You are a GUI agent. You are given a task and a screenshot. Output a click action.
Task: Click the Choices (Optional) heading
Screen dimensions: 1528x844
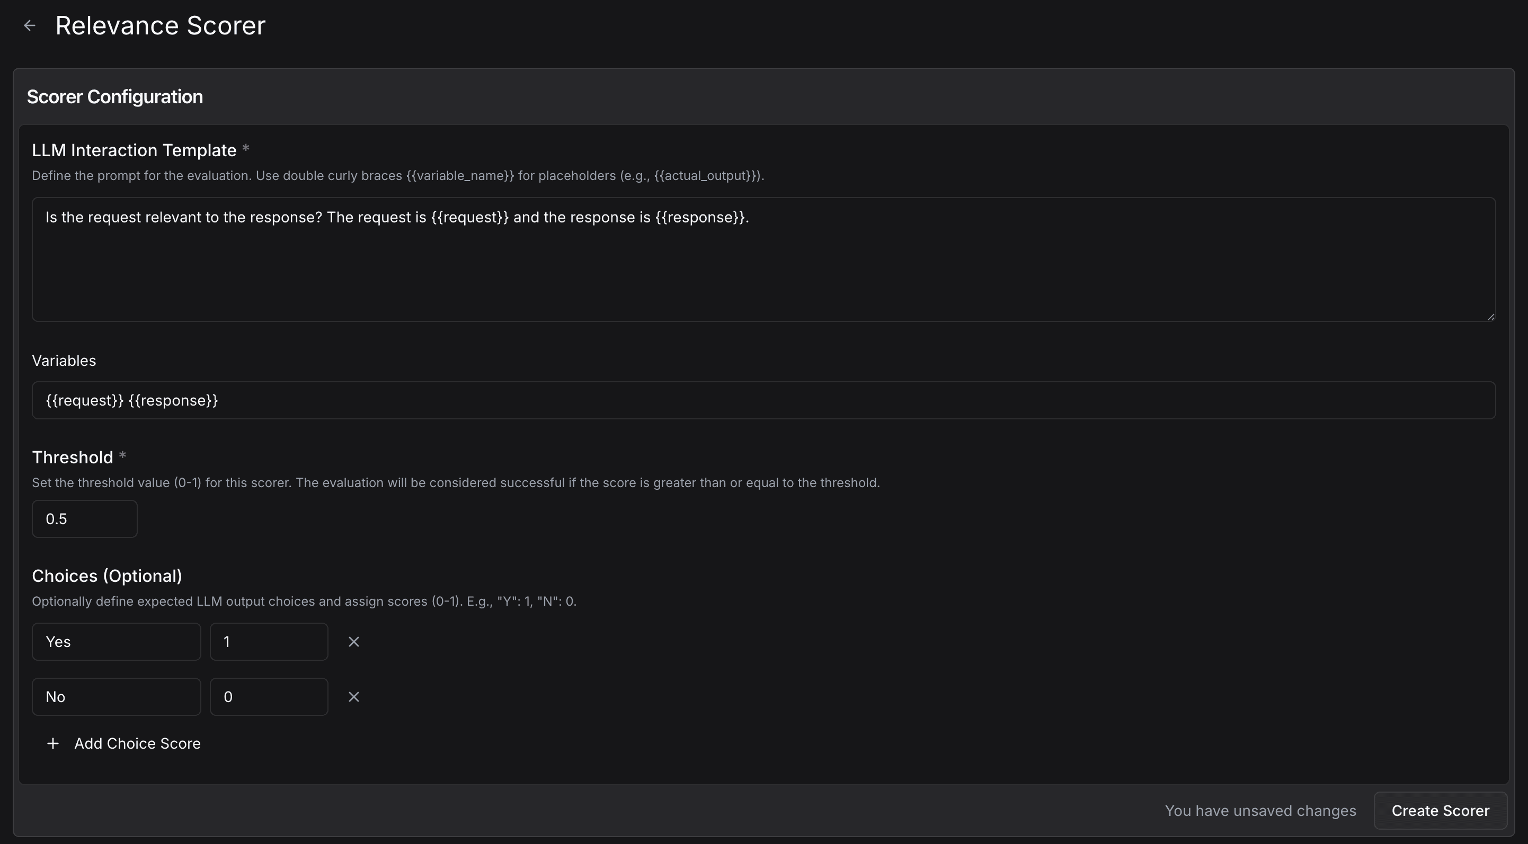point(107,576)
